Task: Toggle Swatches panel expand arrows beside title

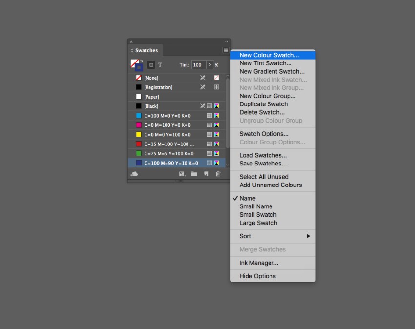Action: click(x=132, y=50)
